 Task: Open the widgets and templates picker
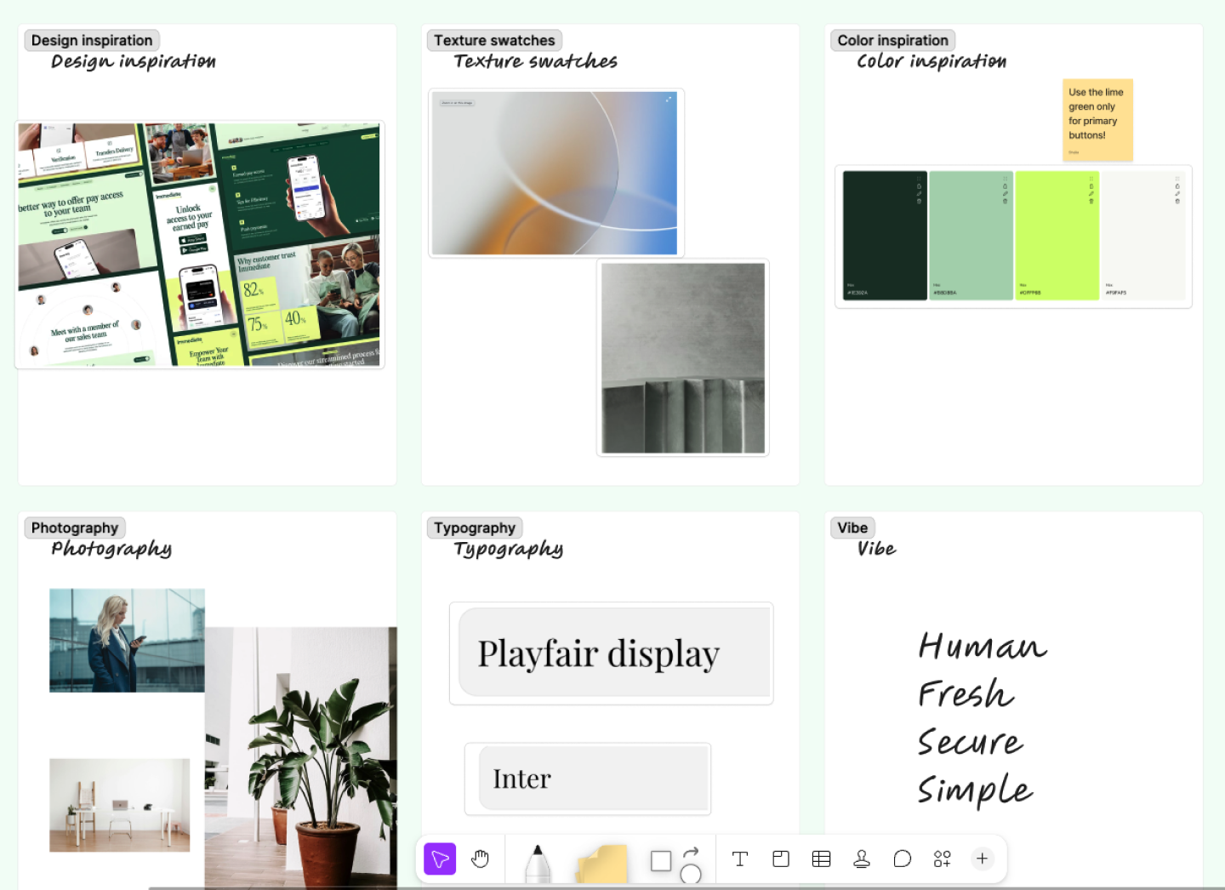(x=942, y=859)
